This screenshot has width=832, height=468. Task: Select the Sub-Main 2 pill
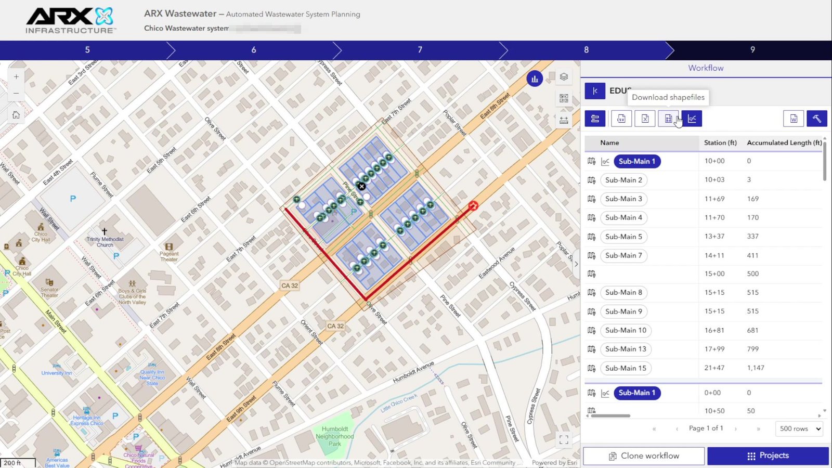pos(623,180)
